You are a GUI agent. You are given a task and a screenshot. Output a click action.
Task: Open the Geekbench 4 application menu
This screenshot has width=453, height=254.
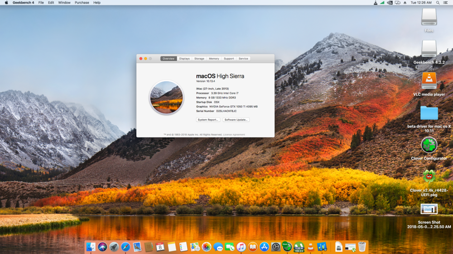(23, 3)
